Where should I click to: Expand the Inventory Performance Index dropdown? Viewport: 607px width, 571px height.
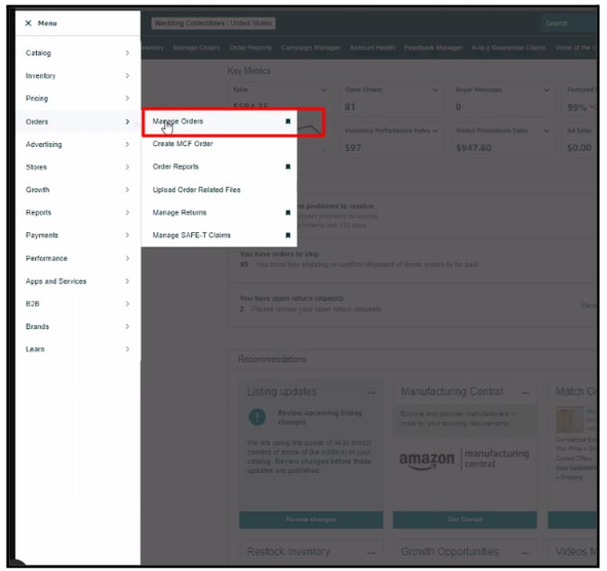tap(436, 131)
